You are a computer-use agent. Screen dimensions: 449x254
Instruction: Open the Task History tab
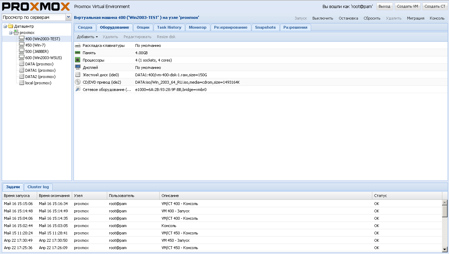[x=169, y=27]
